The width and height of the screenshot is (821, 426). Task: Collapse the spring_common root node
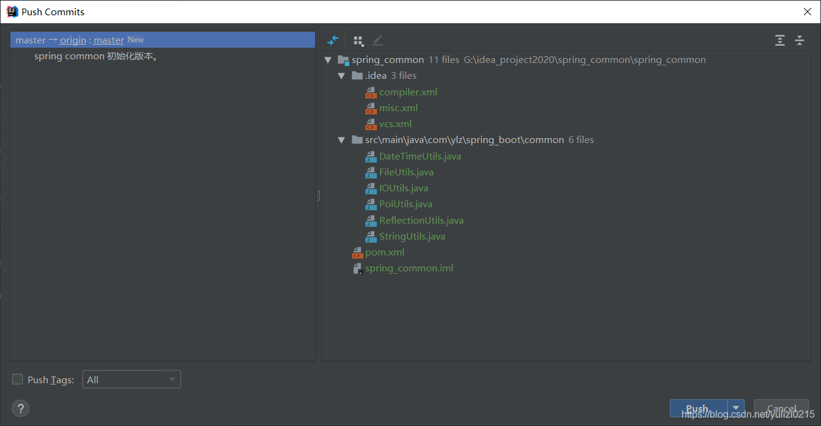(x=328, y=59)
